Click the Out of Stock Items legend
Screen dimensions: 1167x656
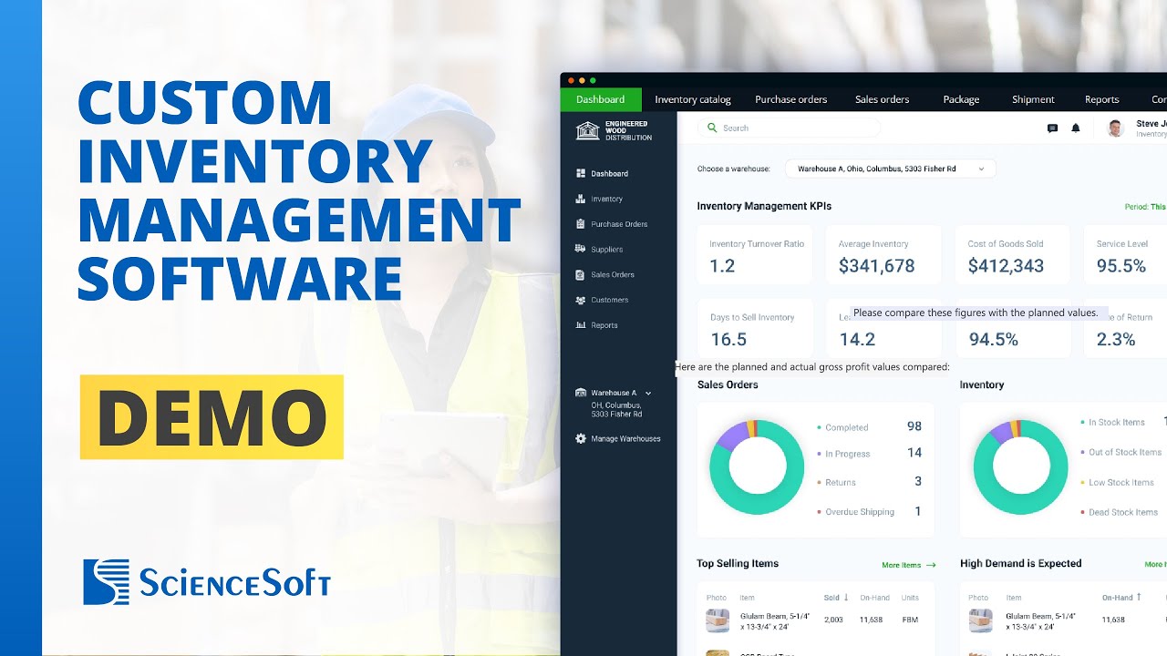point(1121,452)
